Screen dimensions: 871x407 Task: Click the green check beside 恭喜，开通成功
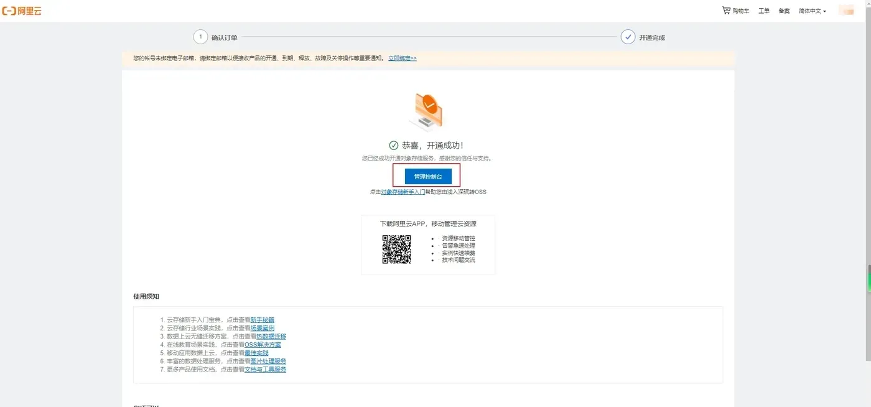click(393, 145)
